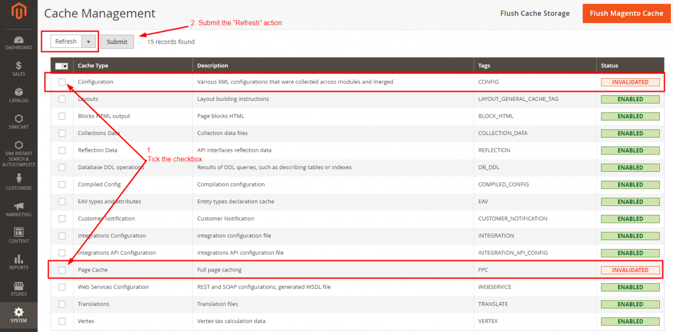The height and width of the screenshot is (332, 673).
Task: Click the Flush Cache Storage link
Action: pyautogui.click(x=535, y=13)
